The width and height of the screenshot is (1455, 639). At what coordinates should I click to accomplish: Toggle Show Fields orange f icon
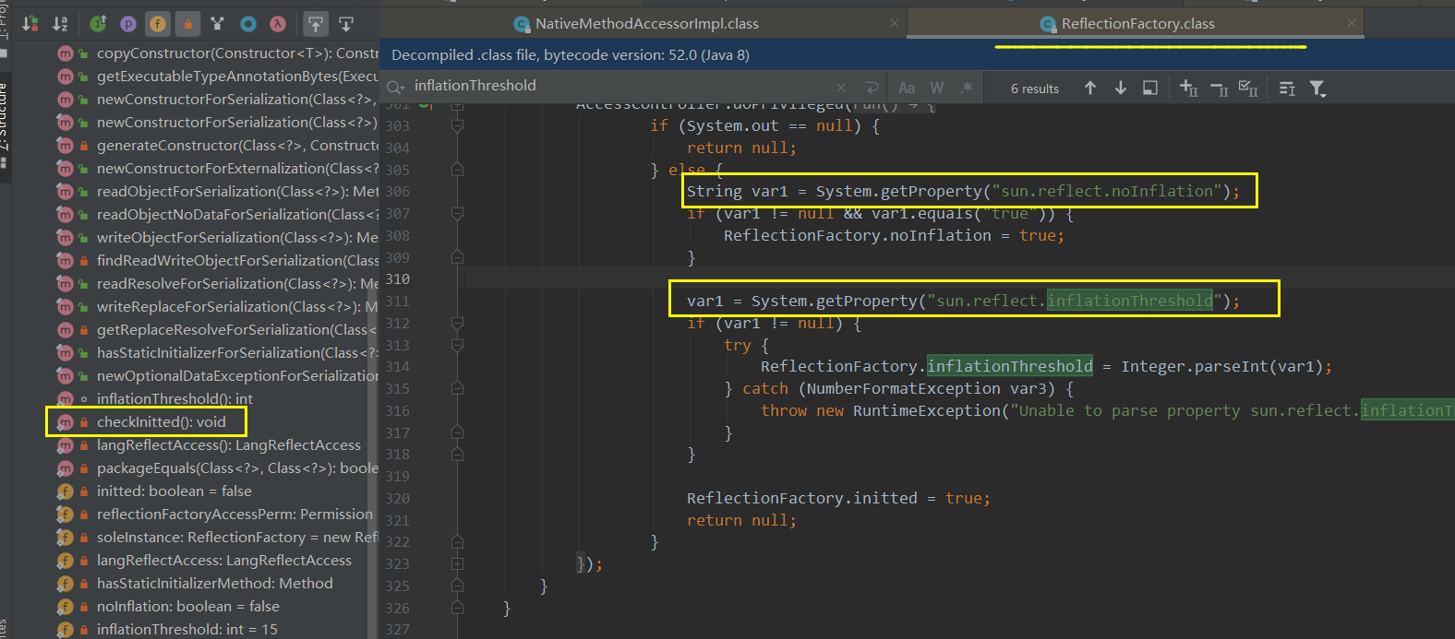[x=158, y=24]
